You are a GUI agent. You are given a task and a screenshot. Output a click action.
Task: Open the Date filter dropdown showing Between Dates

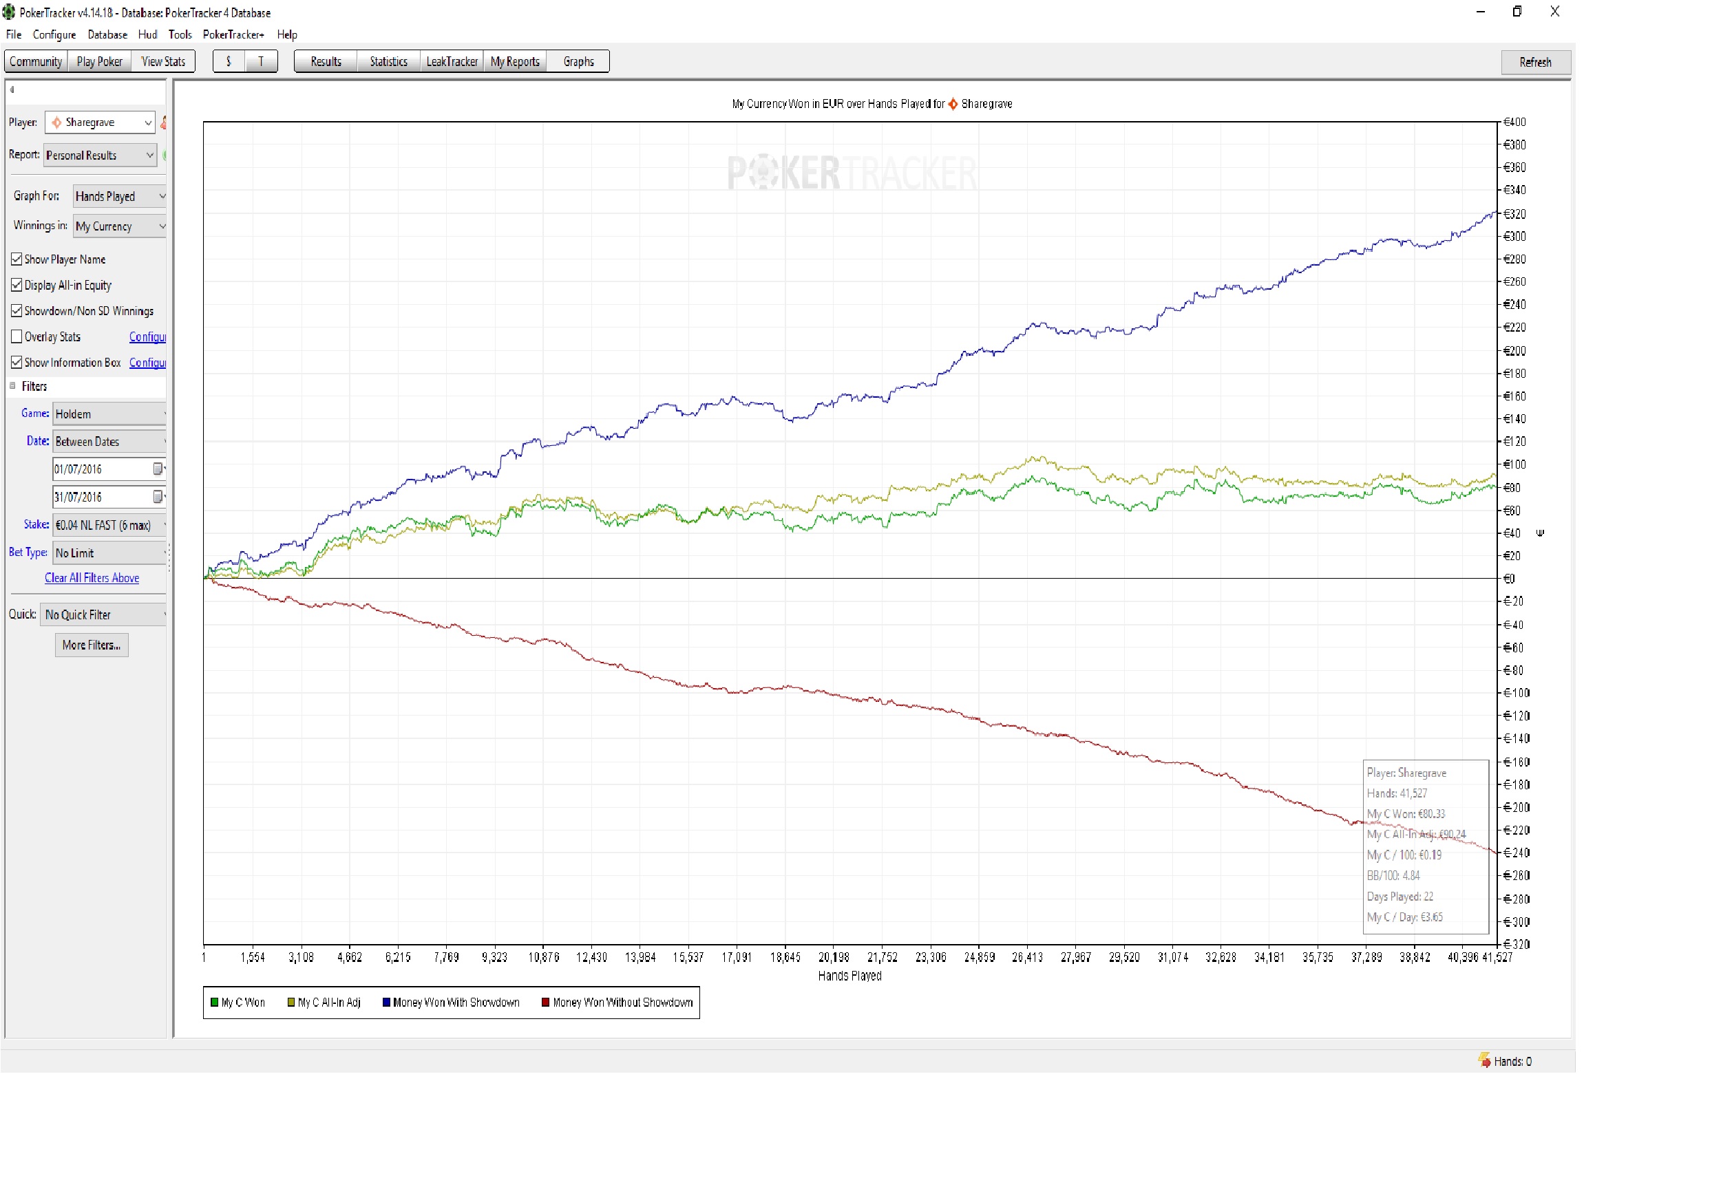pos(109,441)
